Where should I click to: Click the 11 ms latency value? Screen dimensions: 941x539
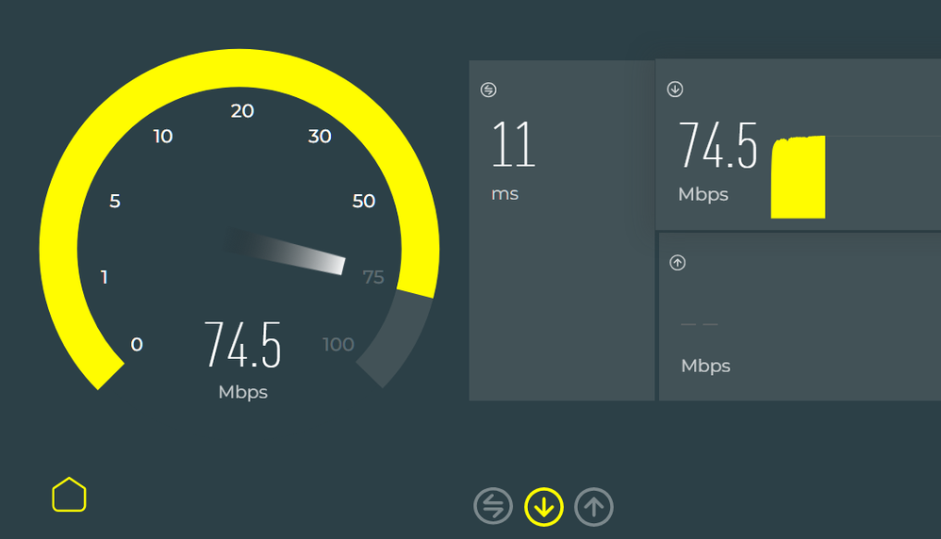(514, 147)
